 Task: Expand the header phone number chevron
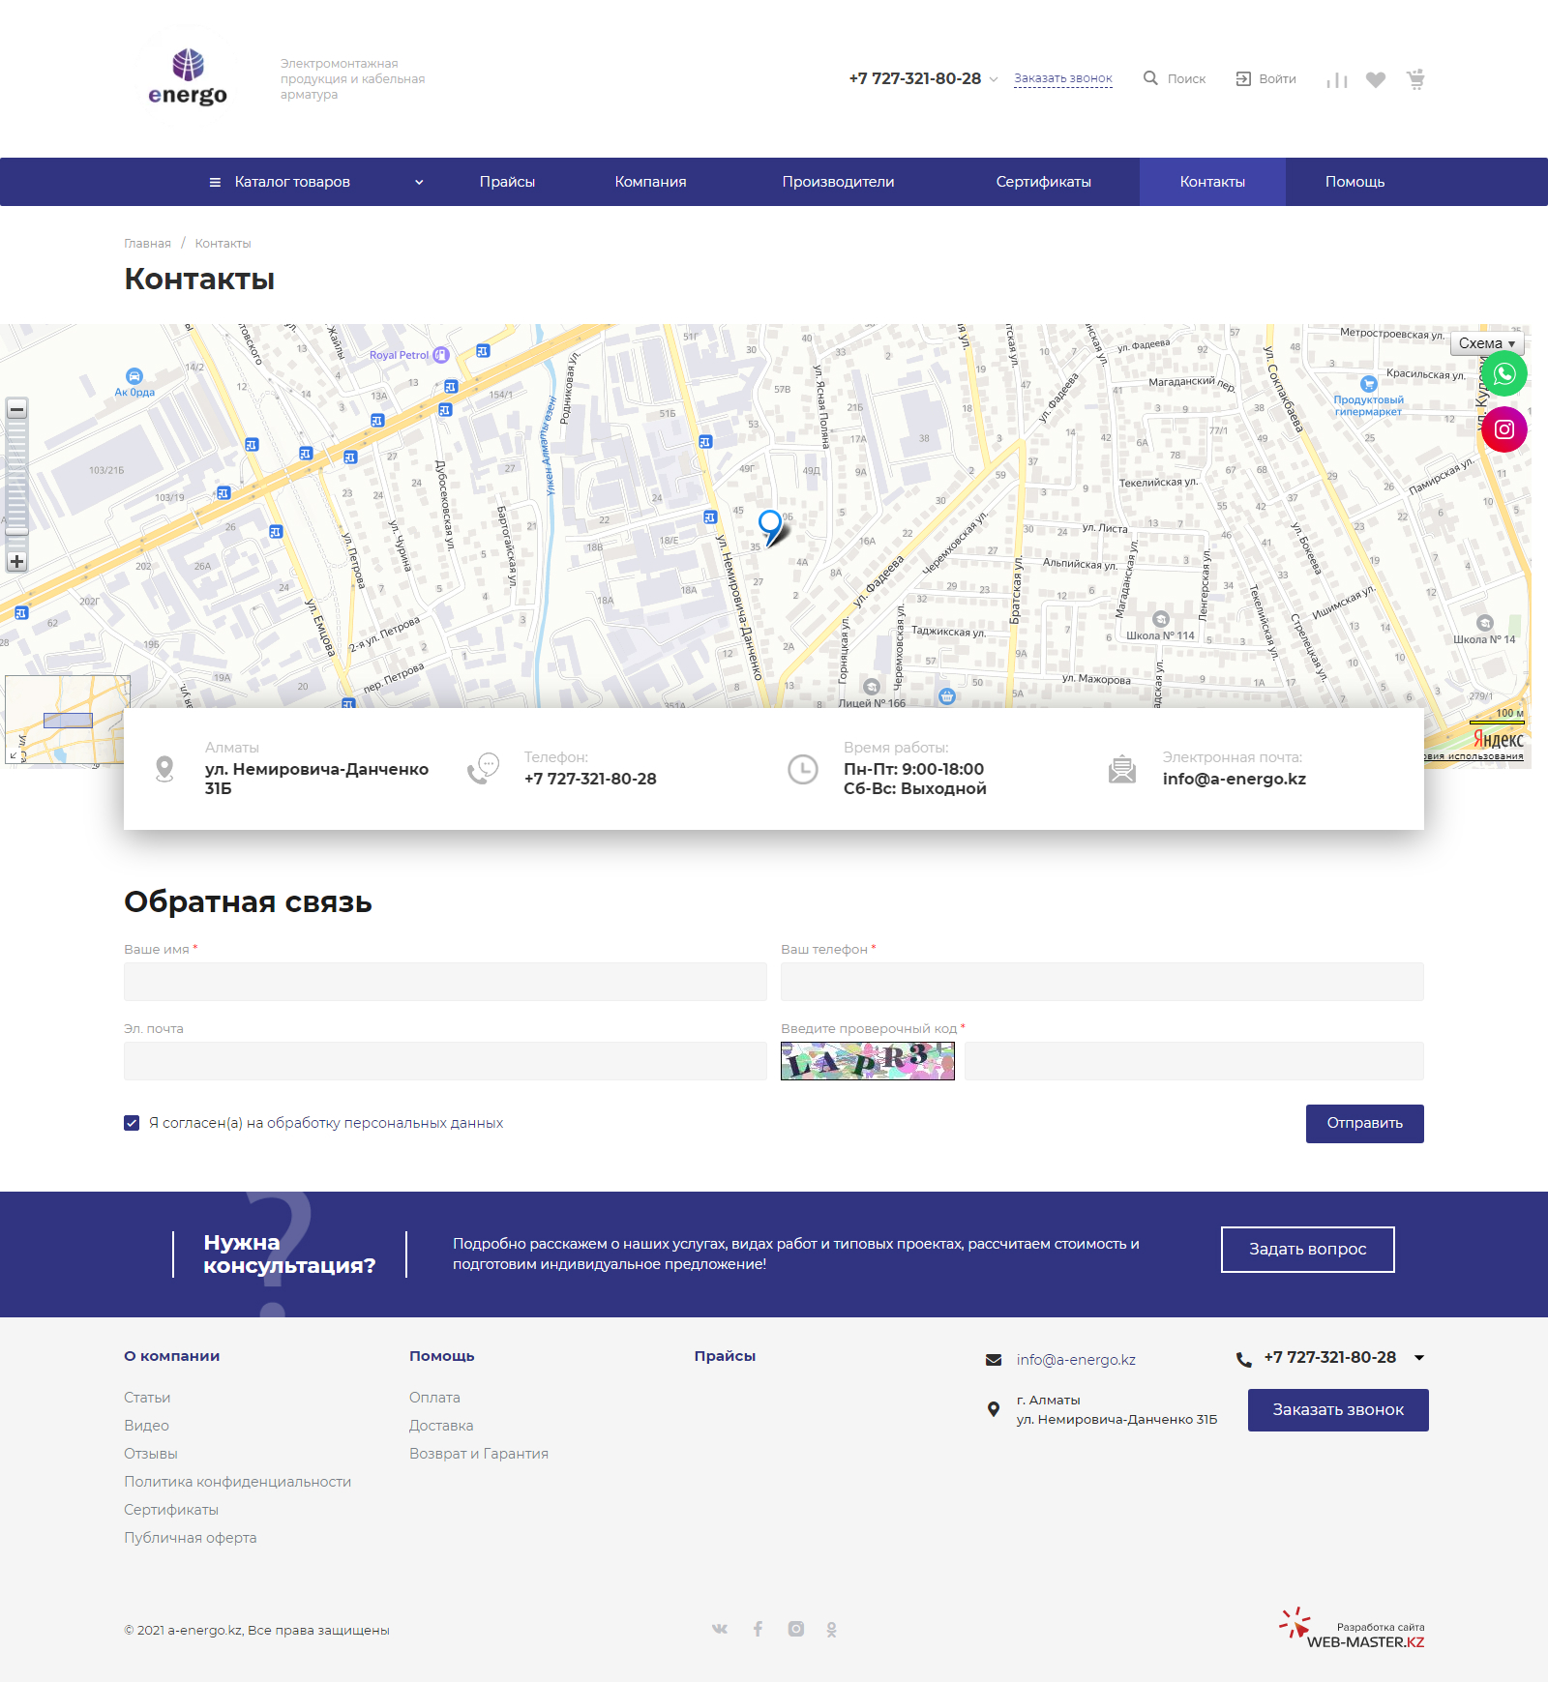994,79
